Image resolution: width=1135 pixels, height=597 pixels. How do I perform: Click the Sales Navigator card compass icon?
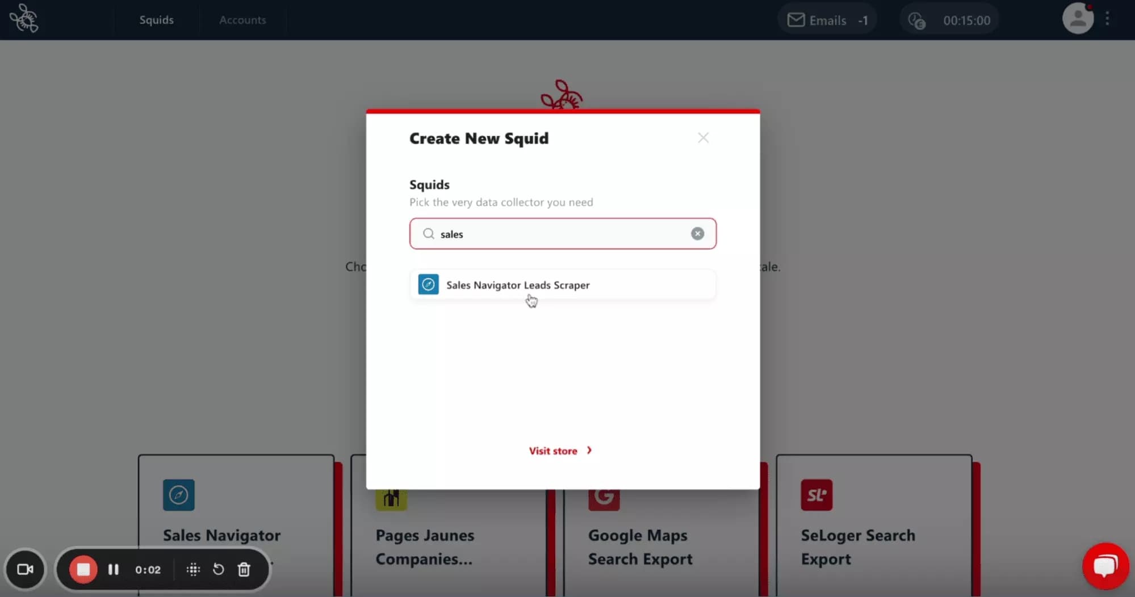[178, 495]
